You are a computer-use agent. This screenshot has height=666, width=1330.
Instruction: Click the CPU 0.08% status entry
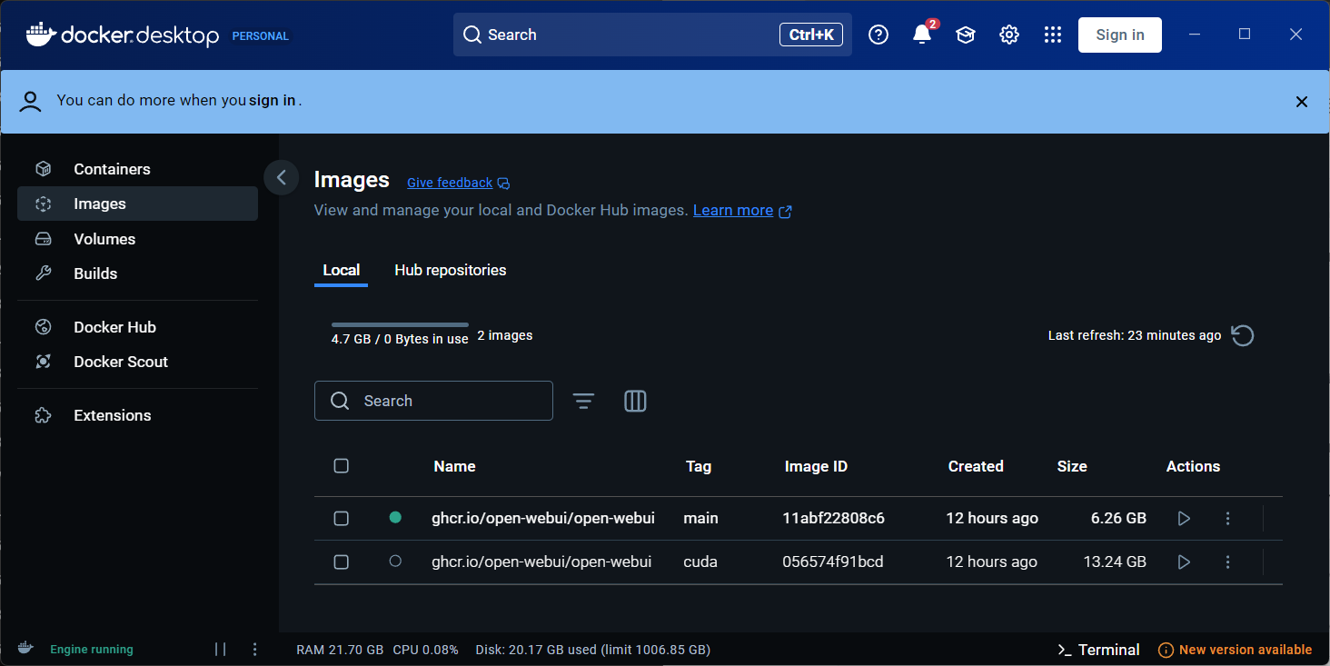pos(426,650)
